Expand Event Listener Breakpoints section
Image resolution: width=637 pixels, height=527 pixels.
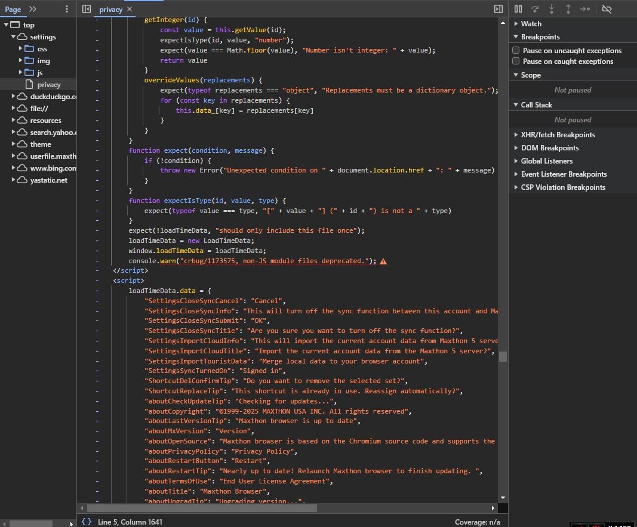(516, 174)
